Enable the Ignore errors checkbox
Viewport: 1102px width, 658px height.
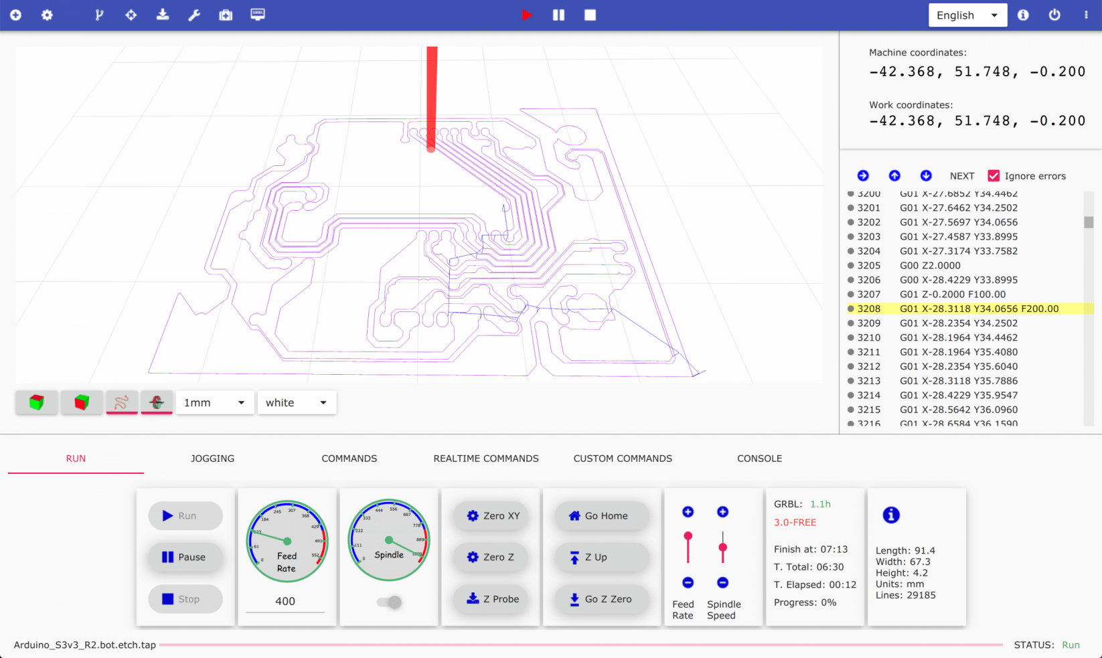[x=994, y=175]
